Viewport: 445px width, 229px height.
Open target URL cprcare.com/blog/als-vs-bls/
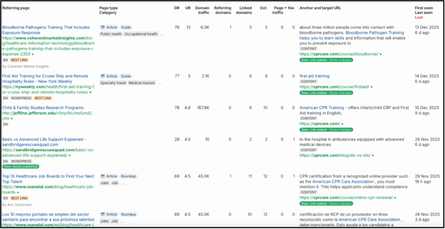tap(335, 155)
